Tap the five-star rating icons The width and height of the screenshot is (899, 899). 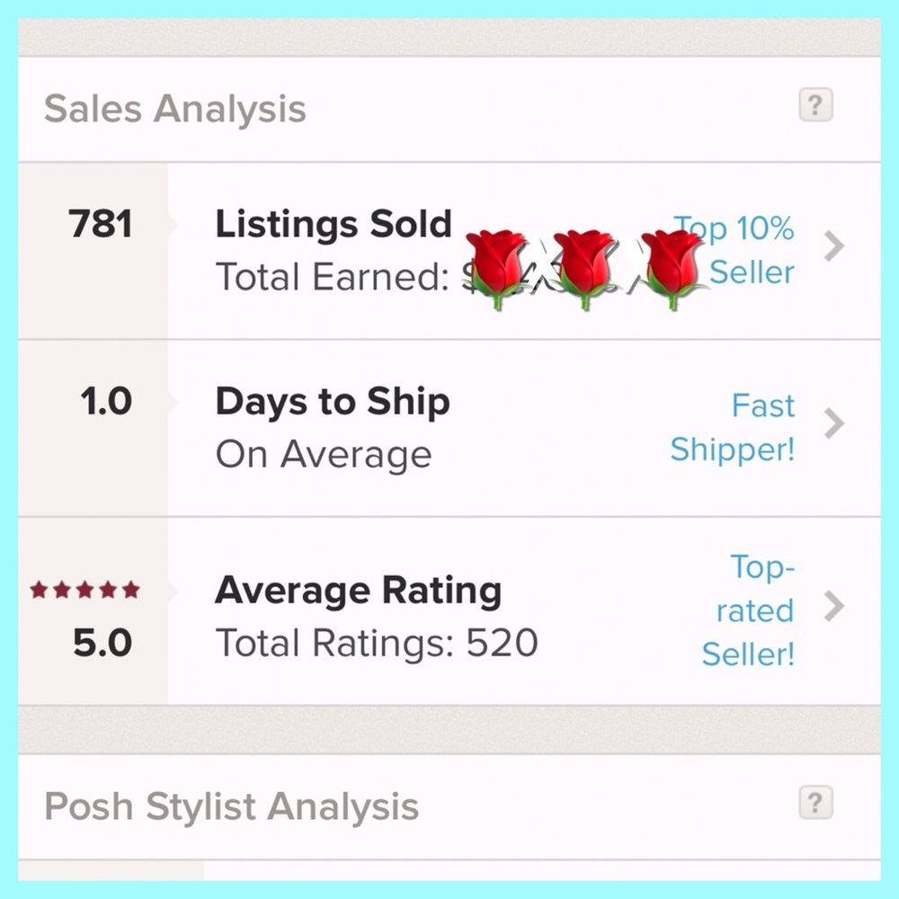[x=85, y=591]
